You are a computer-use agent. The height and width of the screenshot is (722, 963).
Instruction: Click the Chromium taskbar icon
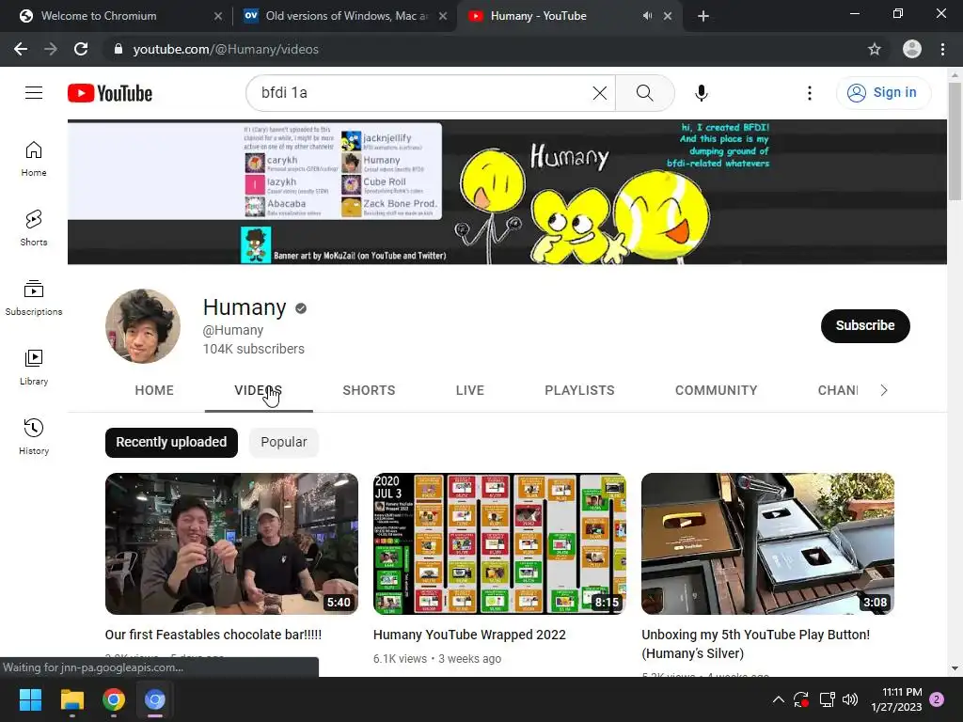tap(155, 699)
